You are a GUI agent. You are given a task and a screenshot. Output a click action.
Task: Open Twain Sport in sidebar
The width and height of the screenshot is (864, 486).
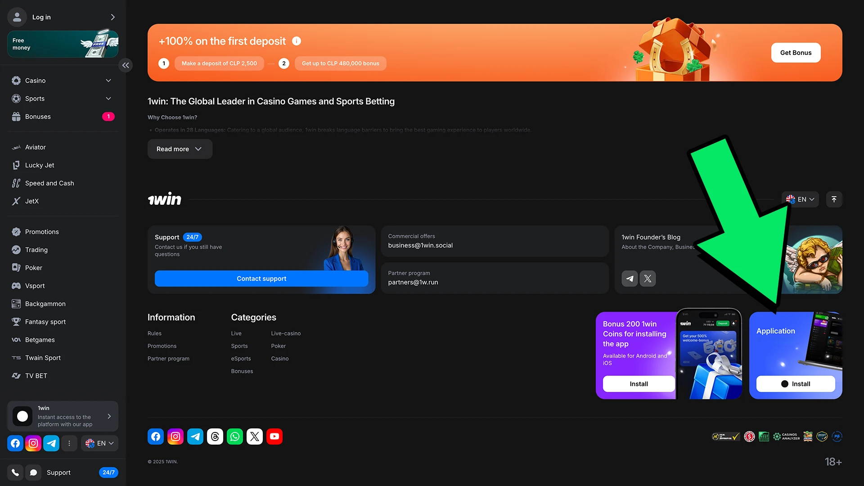63,358
